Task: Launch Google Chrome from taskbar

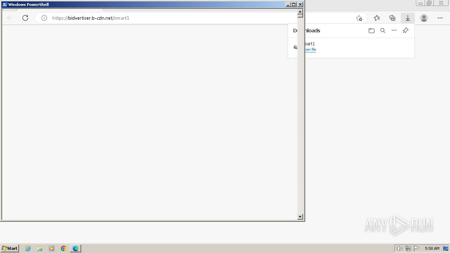Action: pos(64,248)
